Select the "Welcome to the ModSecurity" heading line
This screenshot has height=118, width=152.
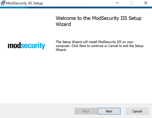point(98,18)
